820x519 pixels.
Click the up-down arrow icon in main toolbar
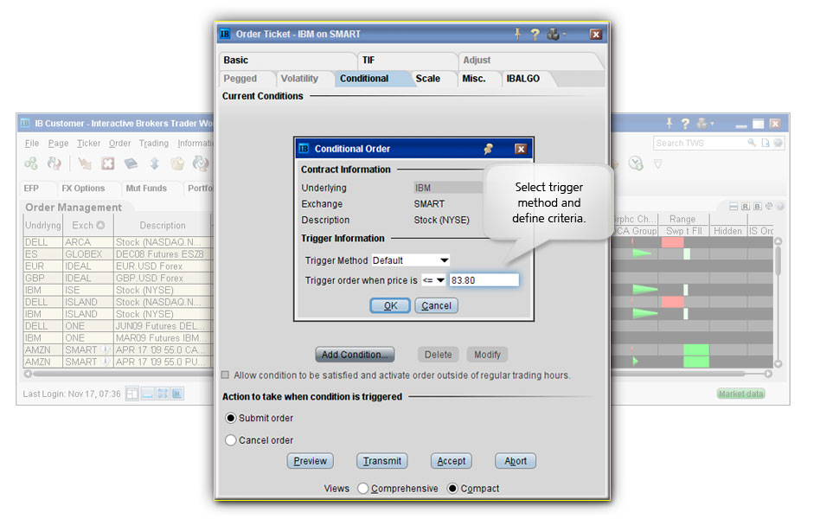pyautogui.click(x=154, y=163)
